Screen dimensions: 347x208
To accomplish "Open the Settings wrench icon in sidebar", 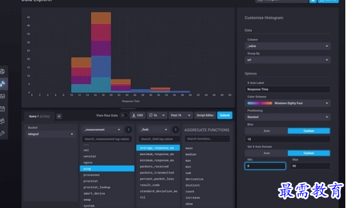I will pyautogui.click(x=2, y=133).
